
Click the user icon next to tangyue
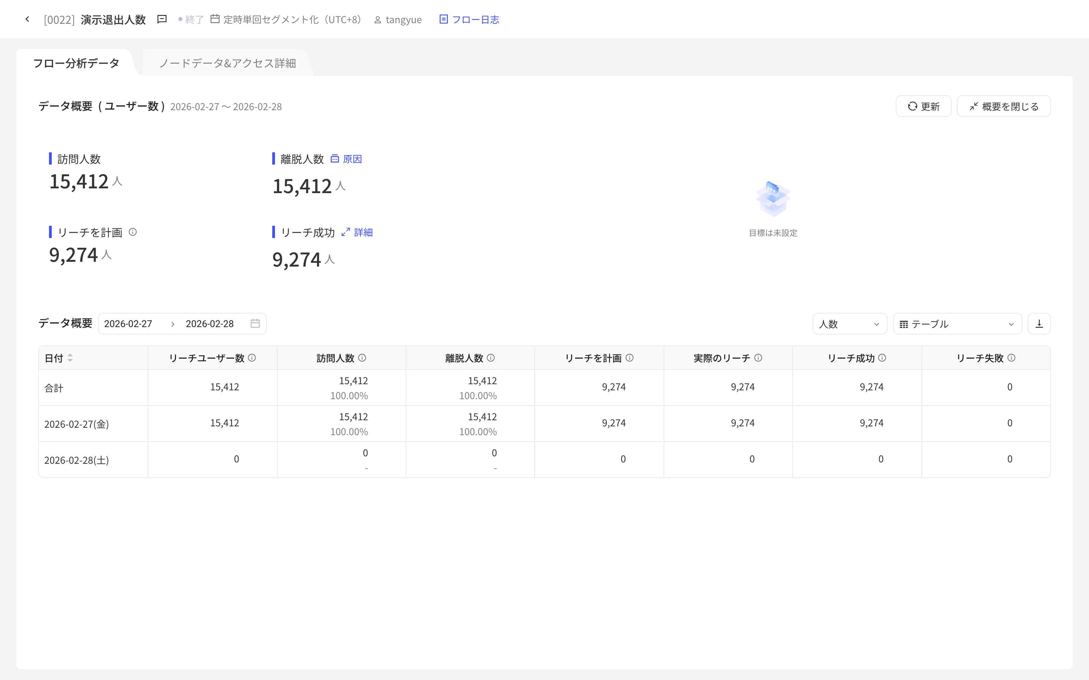click(x=377, y=20)
